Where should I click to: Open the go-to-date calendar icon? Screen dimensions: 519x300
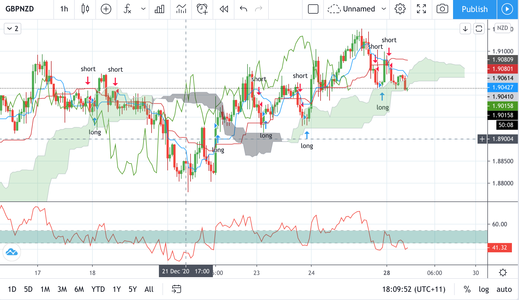click(176, 289)
